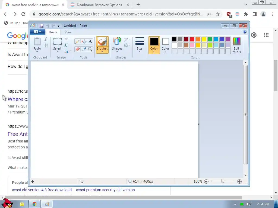Select the Color picker eyedropper tool
This screenshot has height=208, width=278.
point(84,49)
